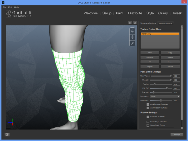Click the Fill button
This screenshot has height=141, width=188.
coord(150,62)
